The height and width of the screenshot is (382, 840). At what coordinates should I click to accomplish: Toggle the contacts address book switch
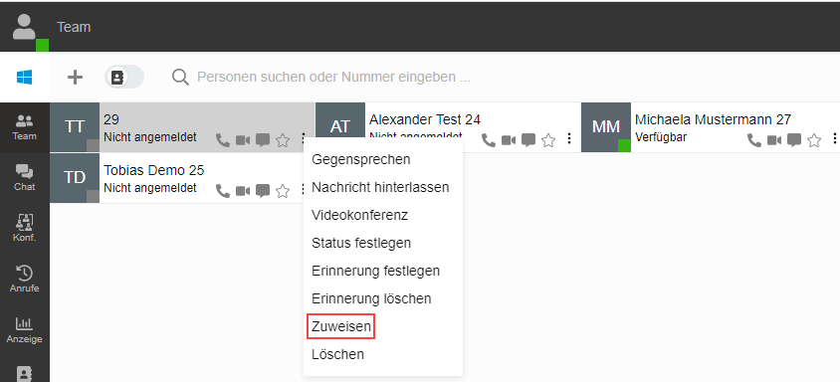124,78
